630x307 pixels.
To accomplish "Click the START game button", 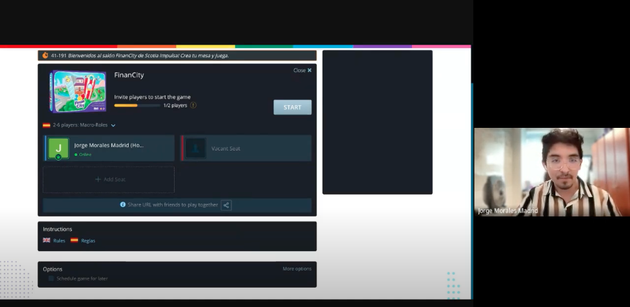I will coord(292,107).
